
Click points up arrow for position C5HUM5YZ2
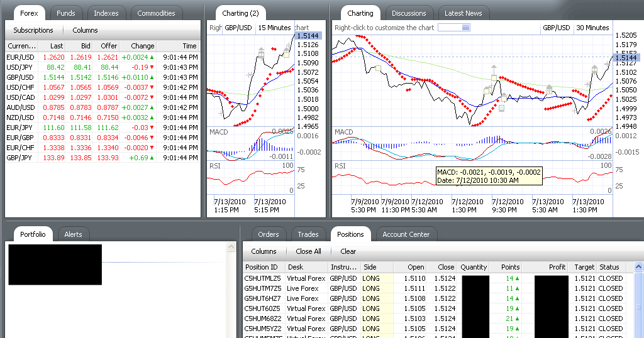click(x=517, y=329)
